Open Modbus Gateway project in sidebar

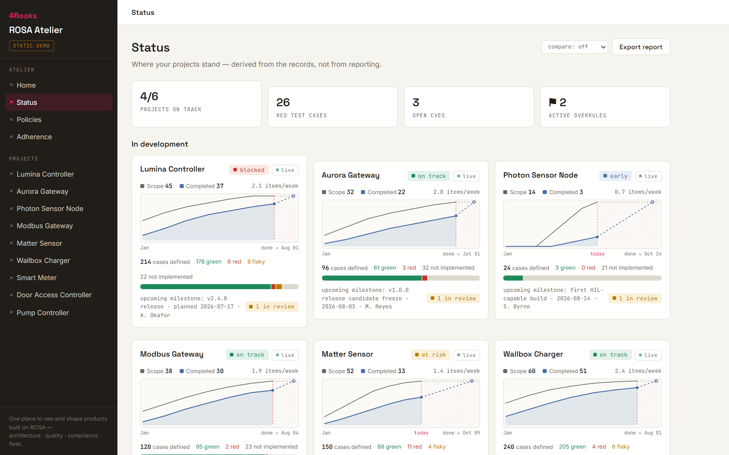(59, 225)
